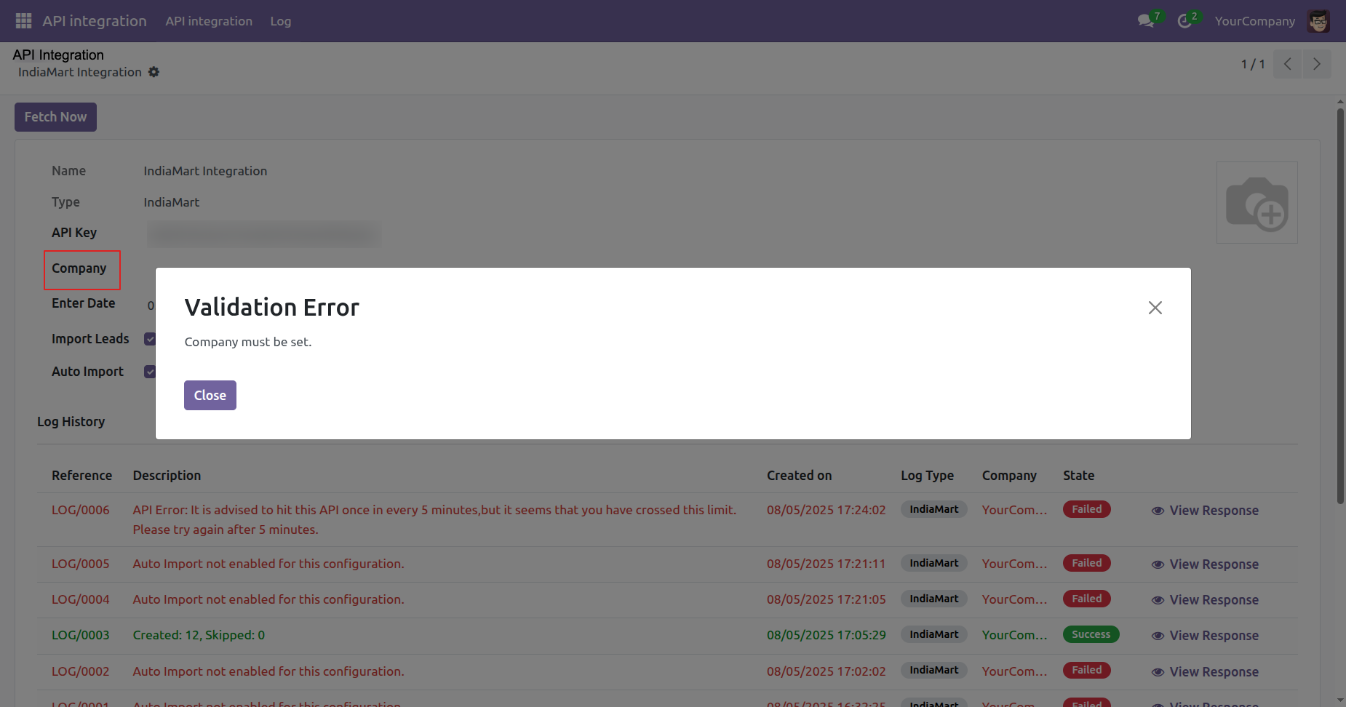Open log entry LOG/0006
This screenshot has width=1346, height=707.
pos(81,510)
